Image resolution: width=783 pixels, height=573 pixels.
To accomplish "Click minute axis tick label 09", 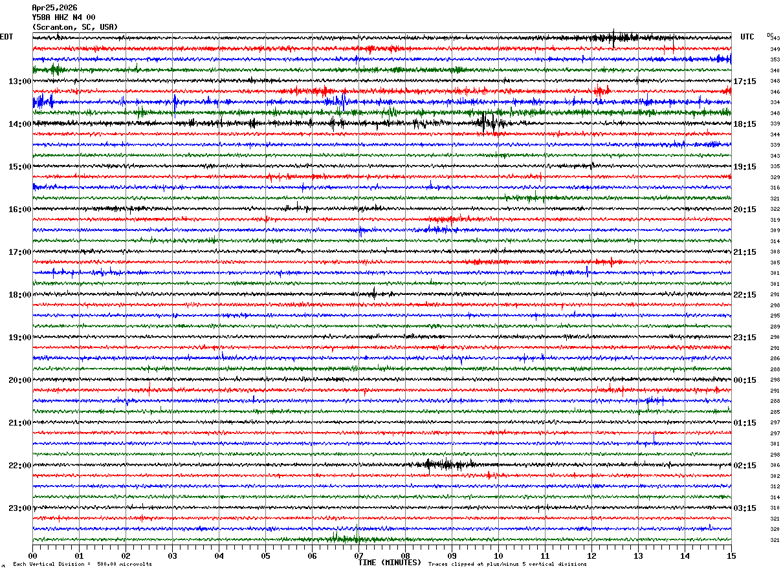I will click(452, 556).
